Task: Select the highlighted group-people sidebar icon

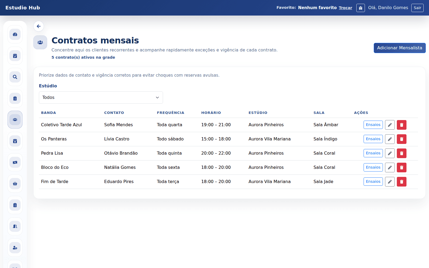Action: [15, 120]
